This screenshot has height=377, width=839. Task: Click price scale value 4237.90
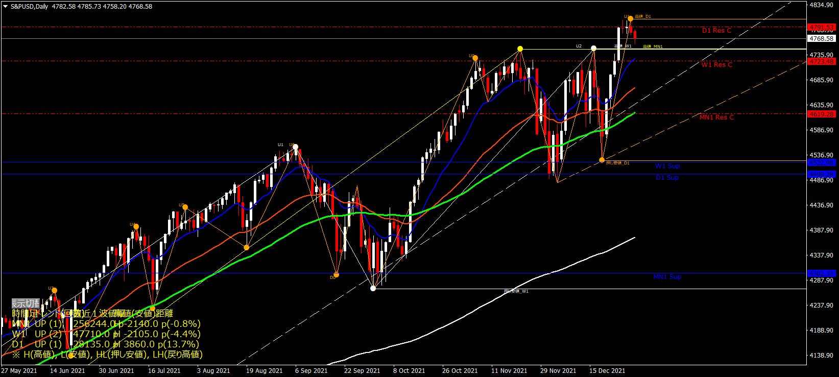click(x=822, y=305)
